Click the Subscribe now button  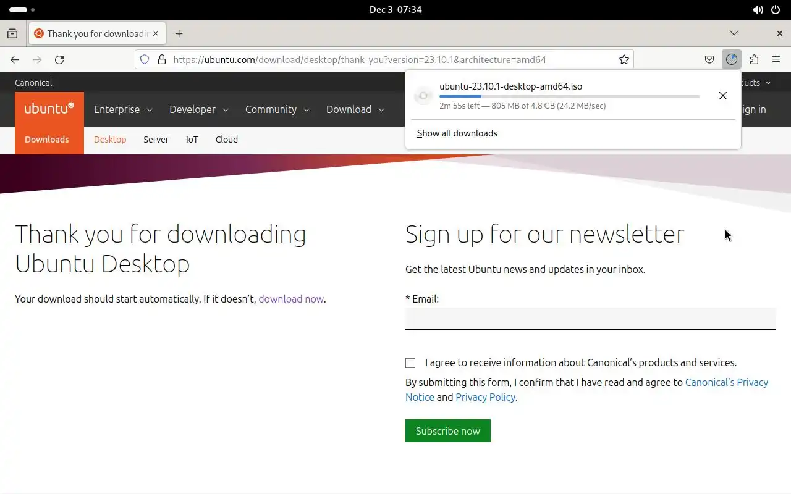pyautogui.click(x=448, y=431)
